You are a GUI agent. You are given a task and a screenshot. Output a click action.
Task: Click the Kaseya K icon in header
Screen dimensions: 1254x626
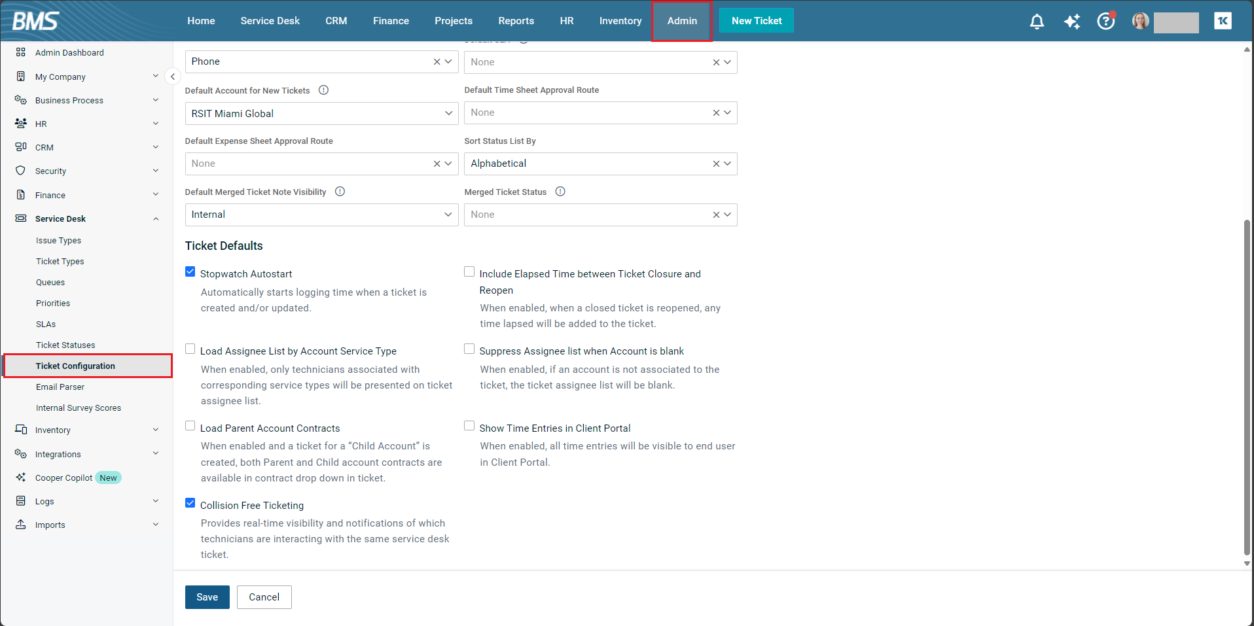tap(1223, 21)
